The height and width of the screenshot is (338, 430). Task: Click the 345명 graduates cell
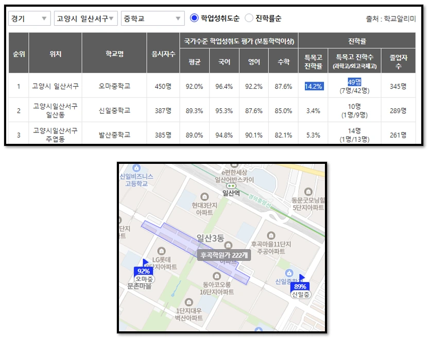pos(398,86)
